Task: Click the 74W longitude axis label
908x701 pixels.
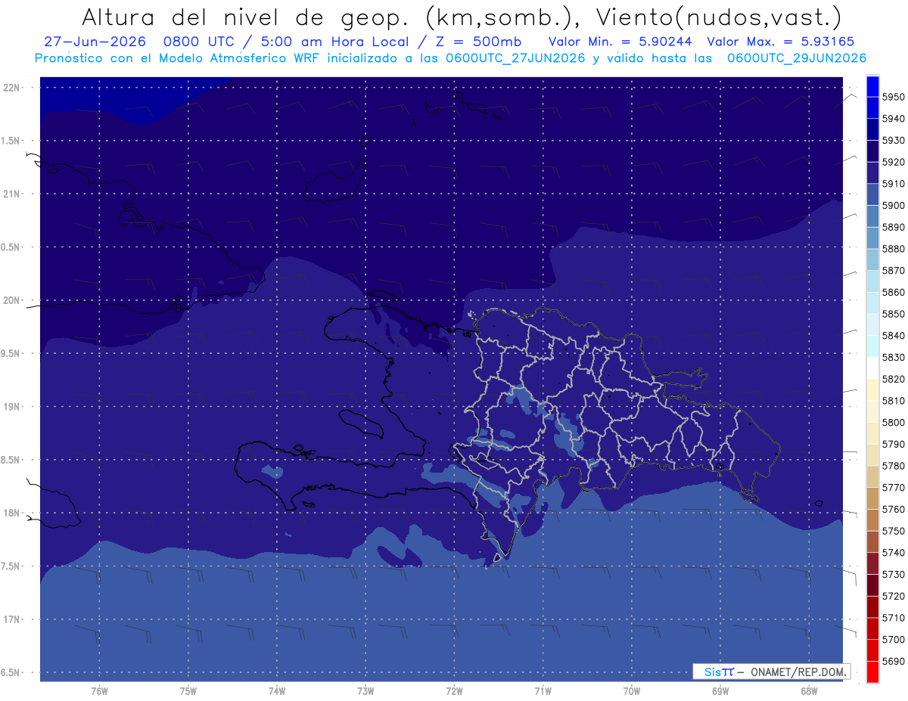Action: click(x=277, y=691)
